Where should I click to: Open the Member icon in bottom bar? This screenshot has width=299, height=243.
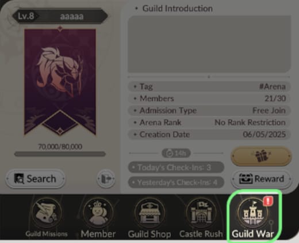pyautogui.click(x=98, y=212)
